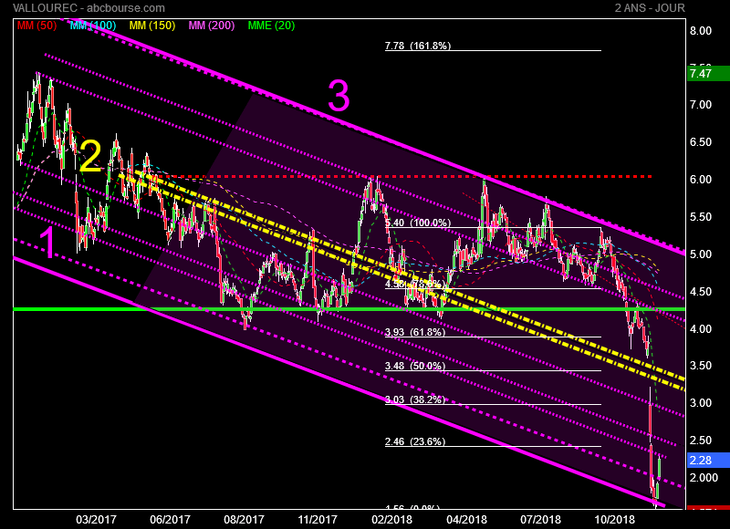The width and height of the screenshot is (730, 529).
Task: Click the 4.00 price axis value
Action: pos(701,329)
